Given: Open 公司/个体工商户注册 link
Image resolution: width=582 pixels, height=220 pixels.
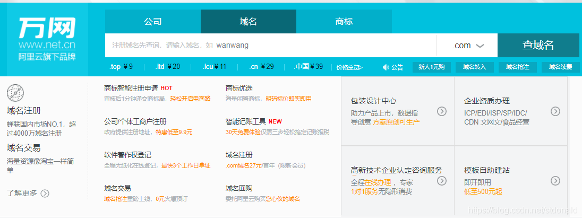Looking at the screenshot, I should 135,121.
